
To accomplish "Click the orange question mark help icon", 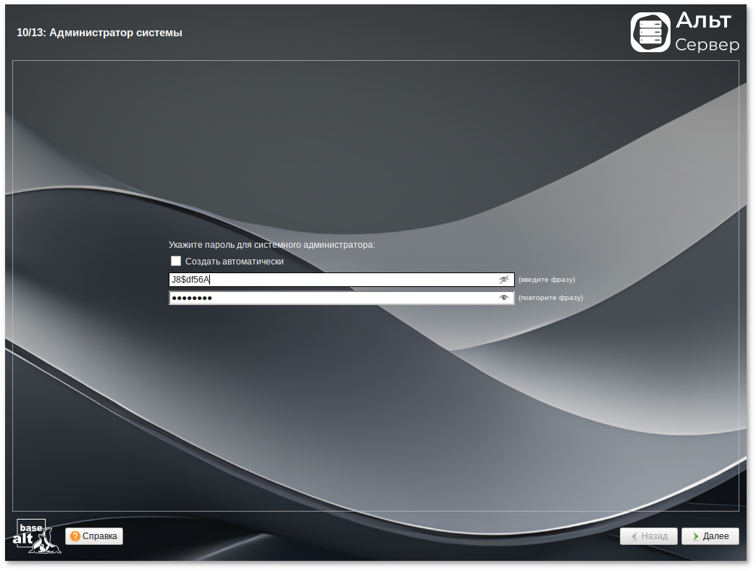I will (75, 536).
